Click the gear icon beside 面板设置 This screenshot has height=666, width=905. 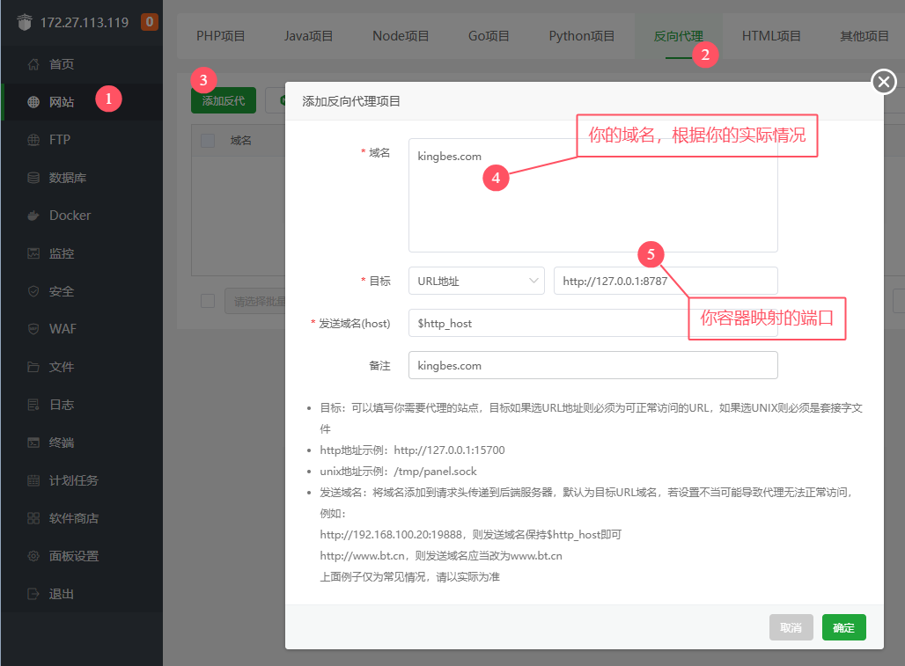click(33, 556)
